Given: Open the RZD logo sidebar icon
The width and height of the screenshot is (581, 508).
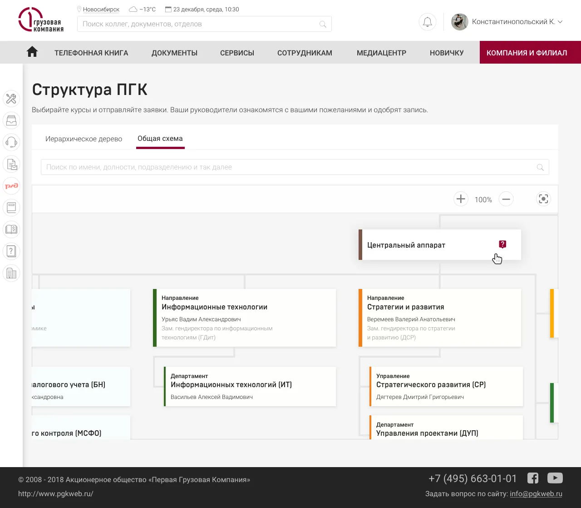Looking at the screenshot, I should coord(11,186).
